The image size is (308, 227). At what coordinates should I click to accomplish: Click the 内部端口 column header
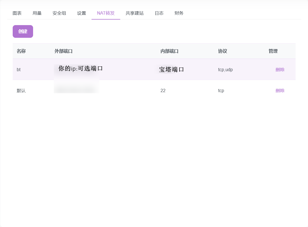(170, 51)
